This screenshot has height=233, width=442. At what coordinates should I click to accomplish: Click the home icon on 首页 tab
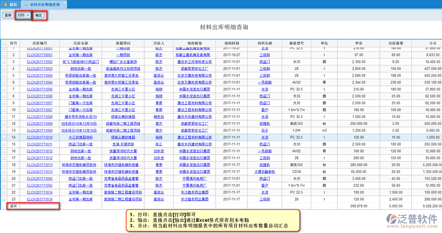pos(6,4)
